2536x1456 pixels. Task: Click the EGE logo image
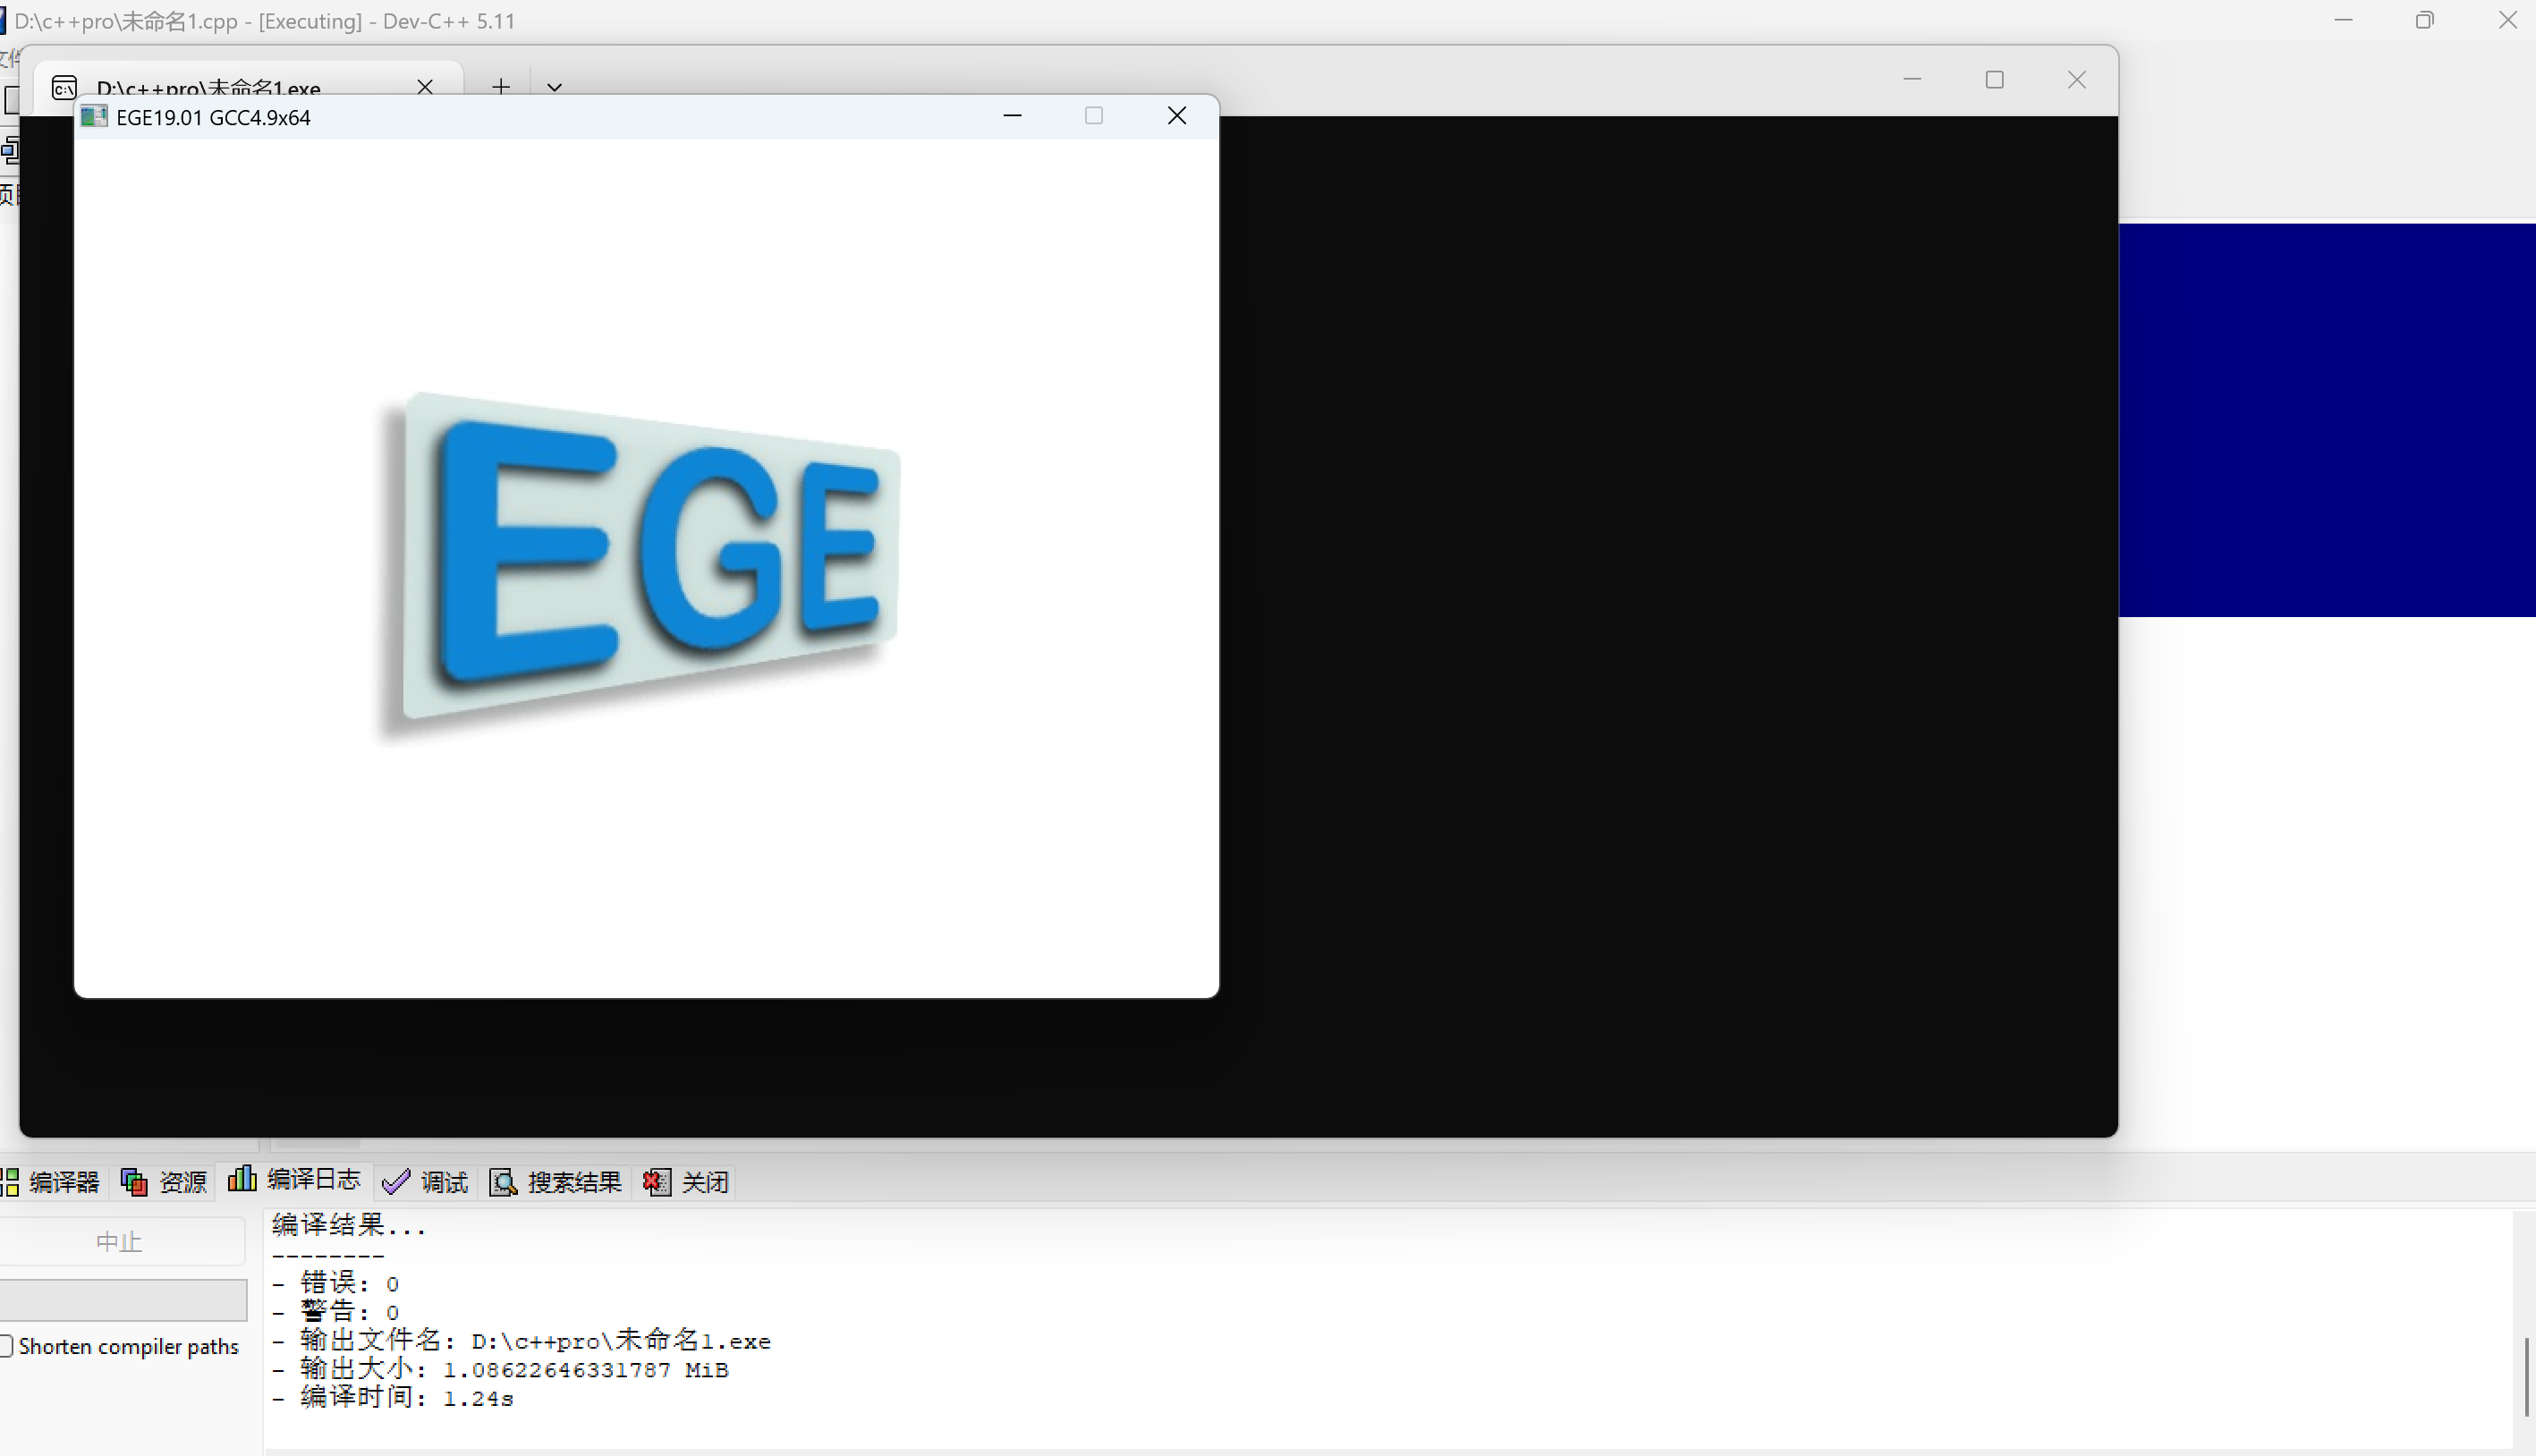pyautogui.click(x=638, y=567)
